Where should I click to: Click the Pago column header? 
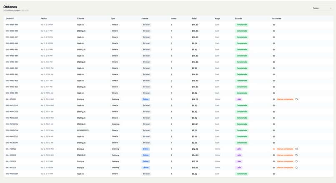218,19
